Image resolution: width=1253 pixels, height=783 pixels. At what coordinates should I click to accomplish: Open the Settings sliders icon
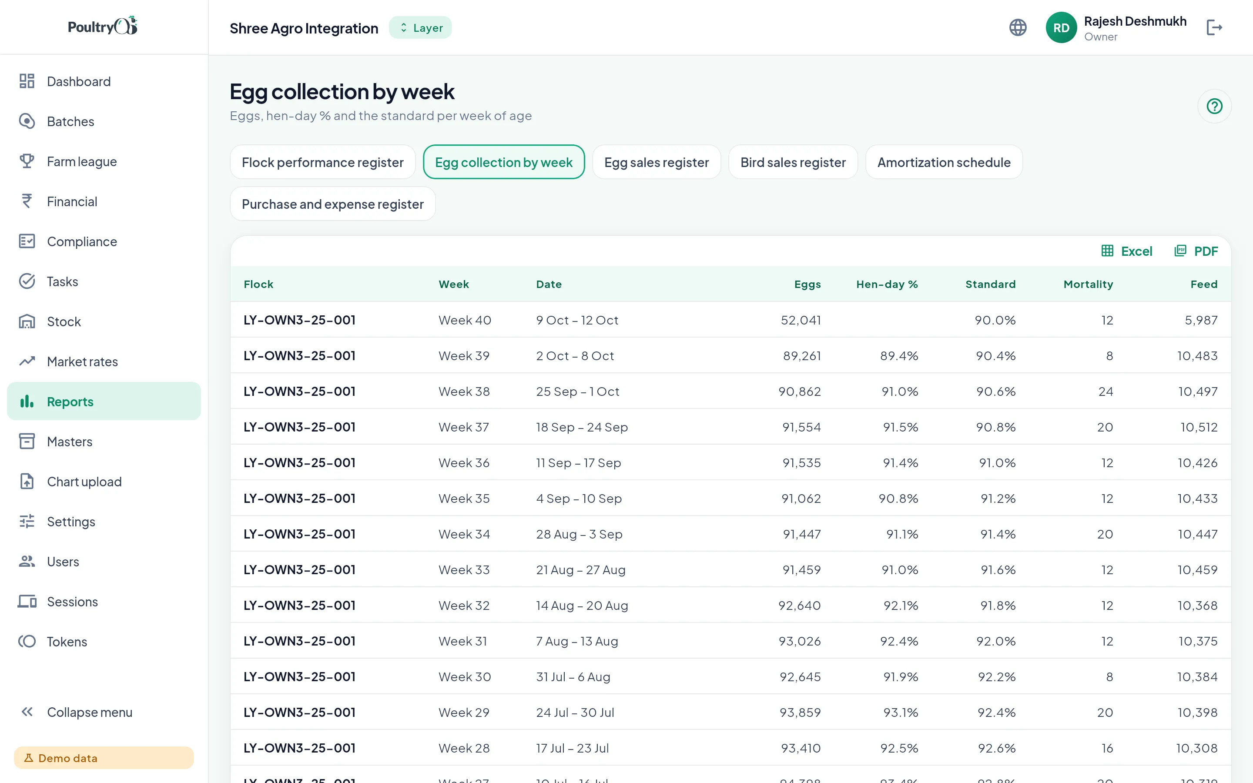[27, 521]
